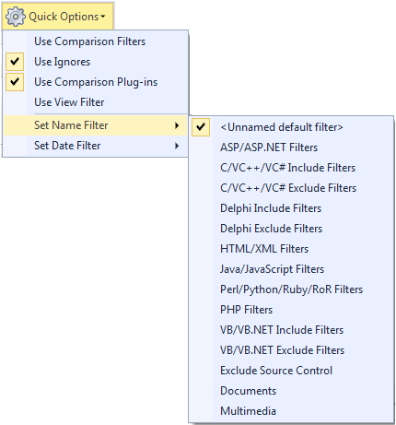Viewport: 396px width, 425px height.
Task: Choose PHP Filters
Action: [x=291, y=310]
